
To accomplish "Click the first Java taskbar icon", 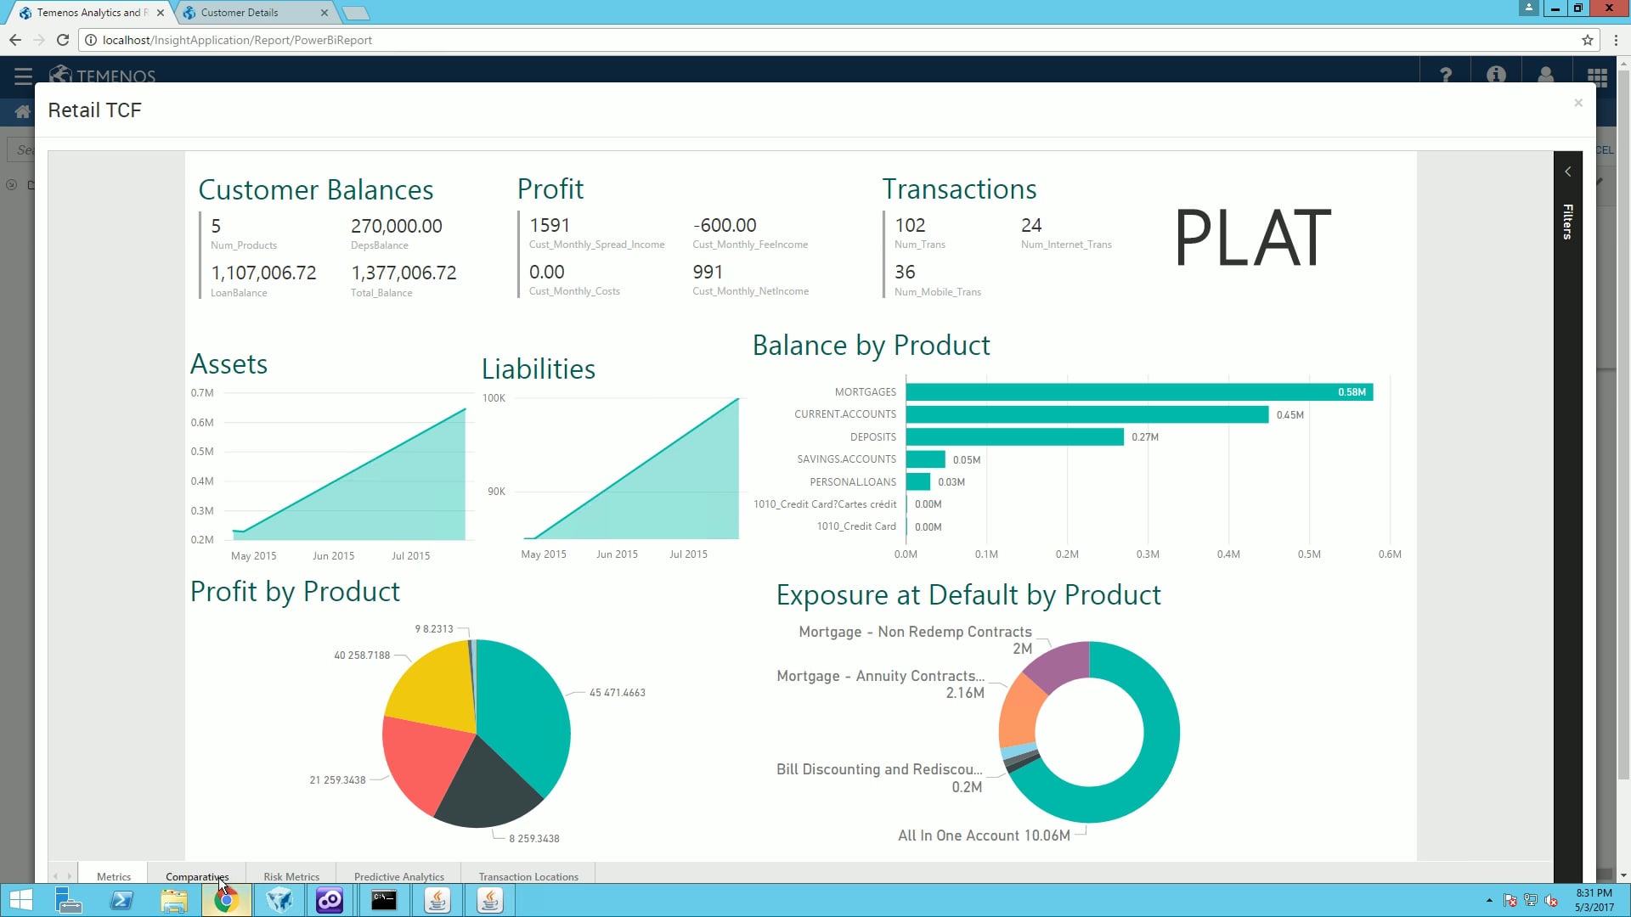I will pos(437,900).
